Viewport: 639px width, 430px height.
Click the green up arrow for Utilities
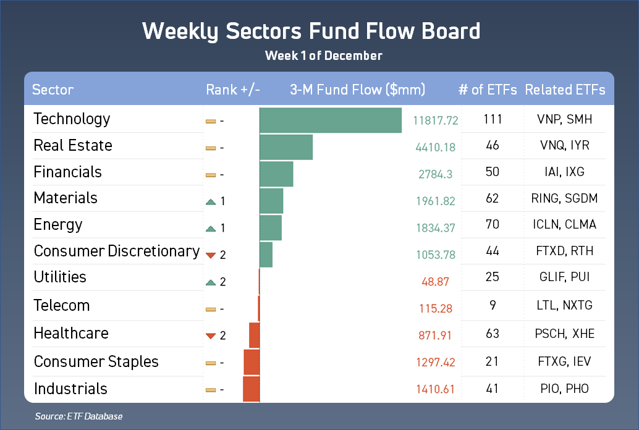pos(211,282)
